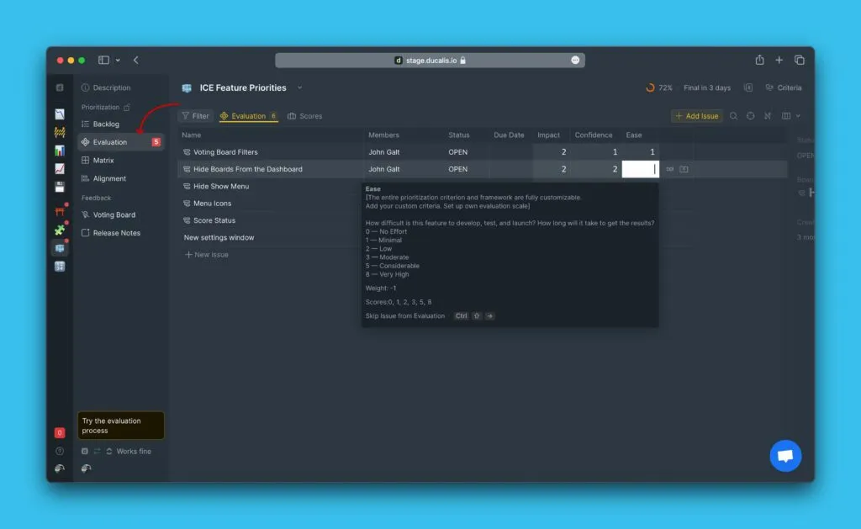Viewport: 861px width, 529px height.
Task: Switch to the Scores tab
Action: pos(304,116)
